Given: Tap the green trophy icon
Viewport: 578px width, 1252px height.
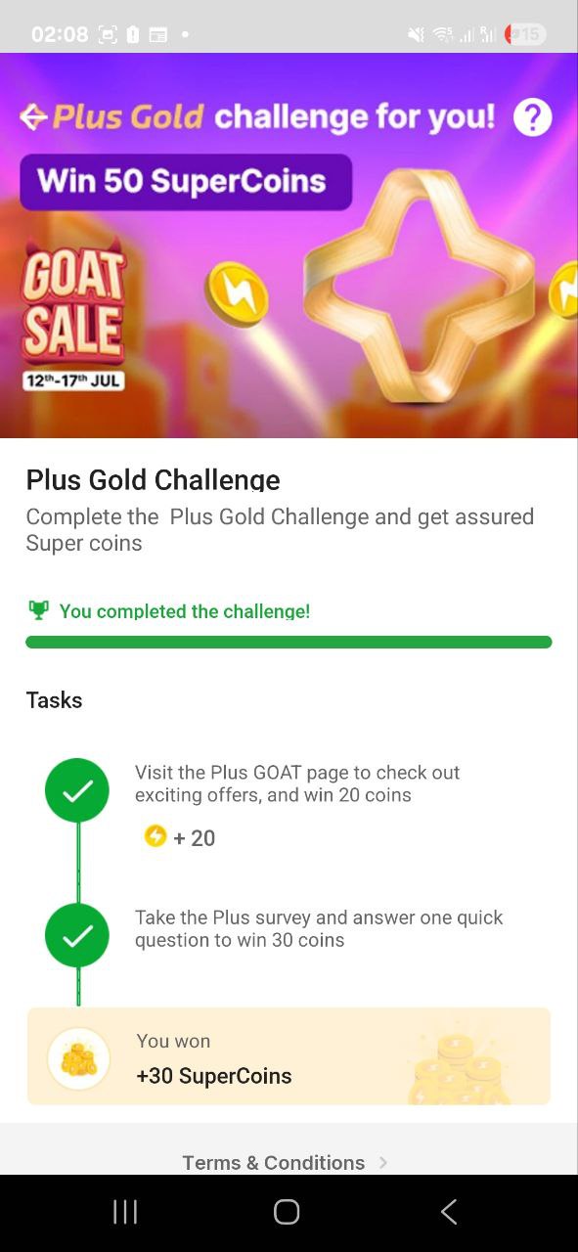Looking at the screenshot, I should click(38, 610).
